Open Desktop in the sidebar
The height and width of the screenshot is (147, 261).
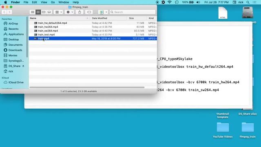[11, 40]
